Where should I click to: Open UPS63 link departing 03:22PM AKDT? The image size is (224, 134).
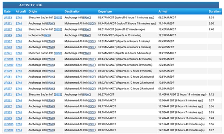tap(8, 83)
